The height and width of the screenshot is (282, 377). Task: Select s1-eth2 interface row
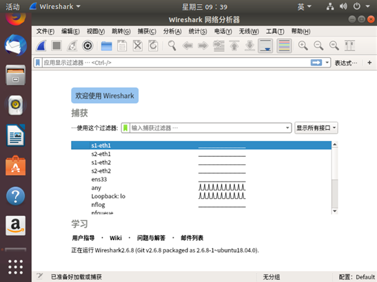[201, 162]
